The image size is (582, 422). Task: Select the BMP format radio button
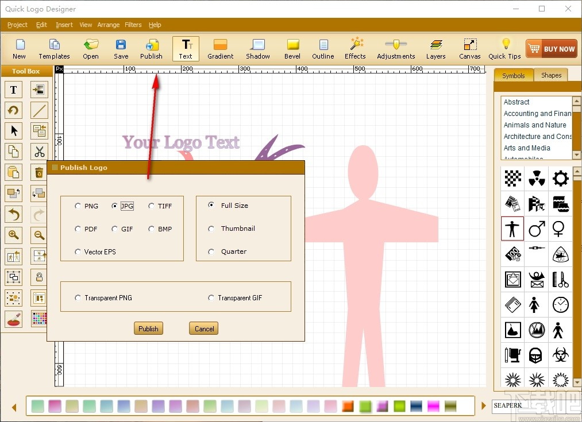click(152, 229)
